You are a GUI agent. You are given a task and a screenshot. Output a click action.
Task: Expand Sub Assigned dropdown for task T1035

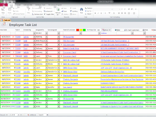[x=58, y=64]
